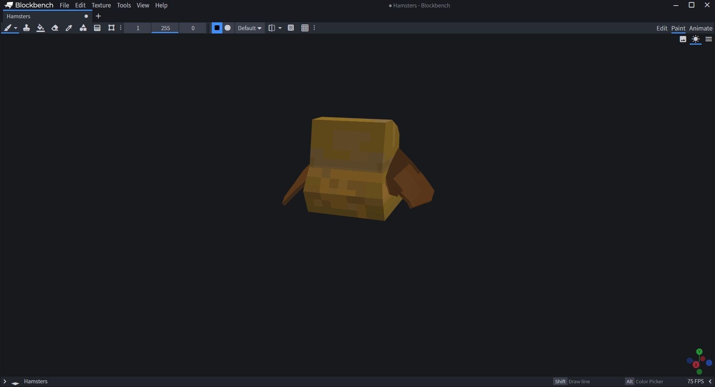Select the Paint Brush tool
Viewport: 715px width, 387px height.
click(x=7, y=28)
